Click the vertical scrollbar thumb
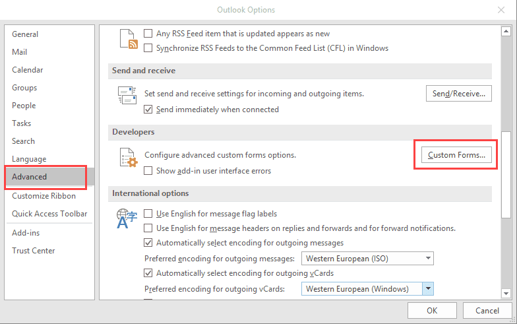The width and height of the screenshot is (517, 324). coord(506,174)
